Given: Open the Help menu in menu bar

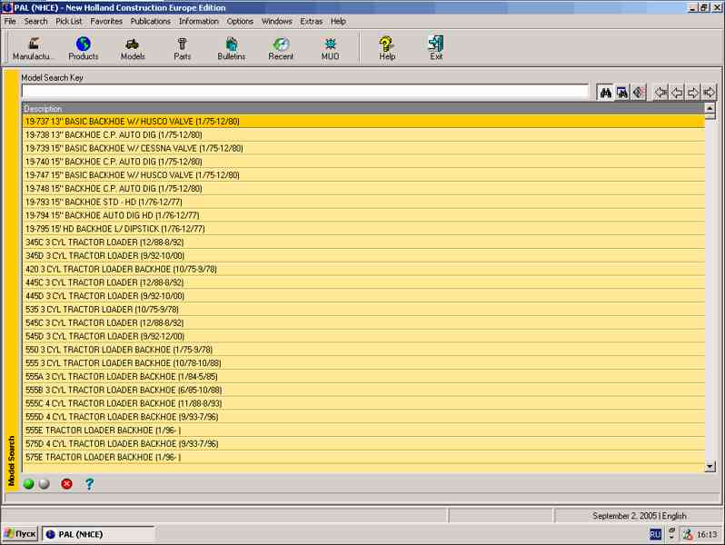Looking at the screenshot, I should click(338, 21).
